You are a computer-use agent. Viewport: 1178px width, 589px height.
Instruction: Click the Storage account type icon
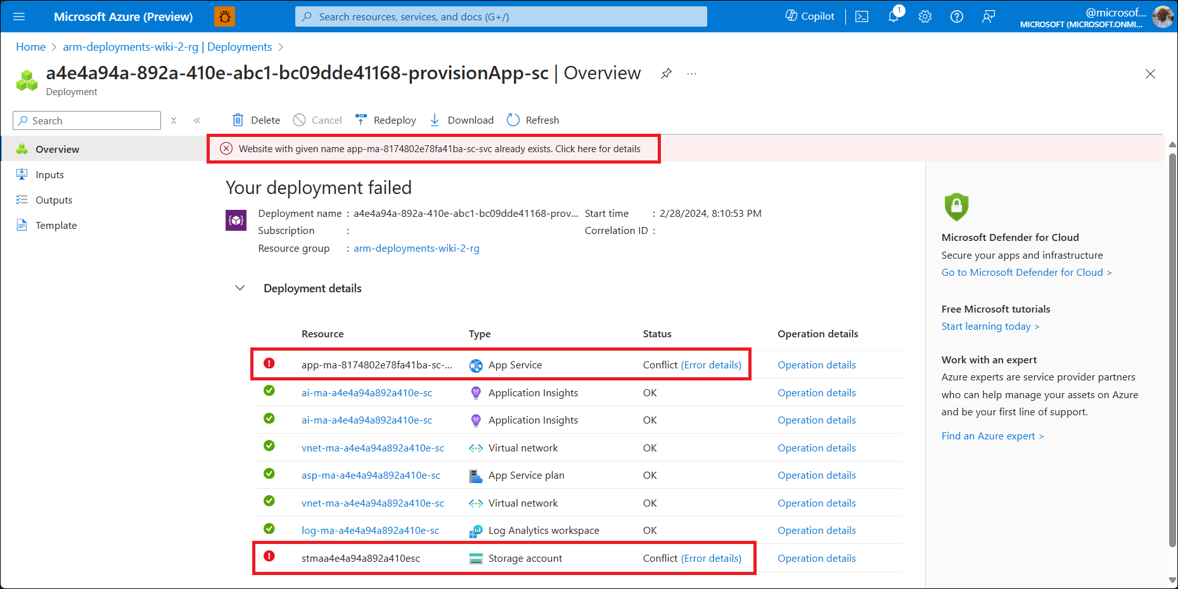[x=476, y=559]
